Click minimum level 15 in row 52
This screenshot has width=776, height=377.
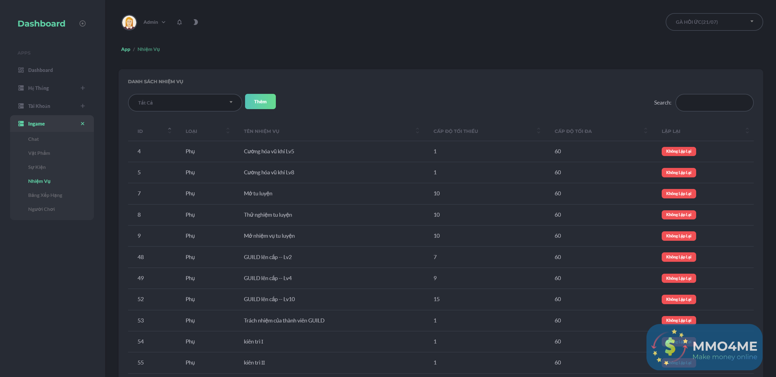click(x=436, y=299)
